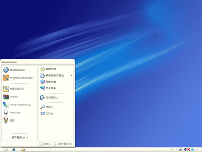
Task: Expand 所有程序 (All Programs) list
Action: coord(20,137)
